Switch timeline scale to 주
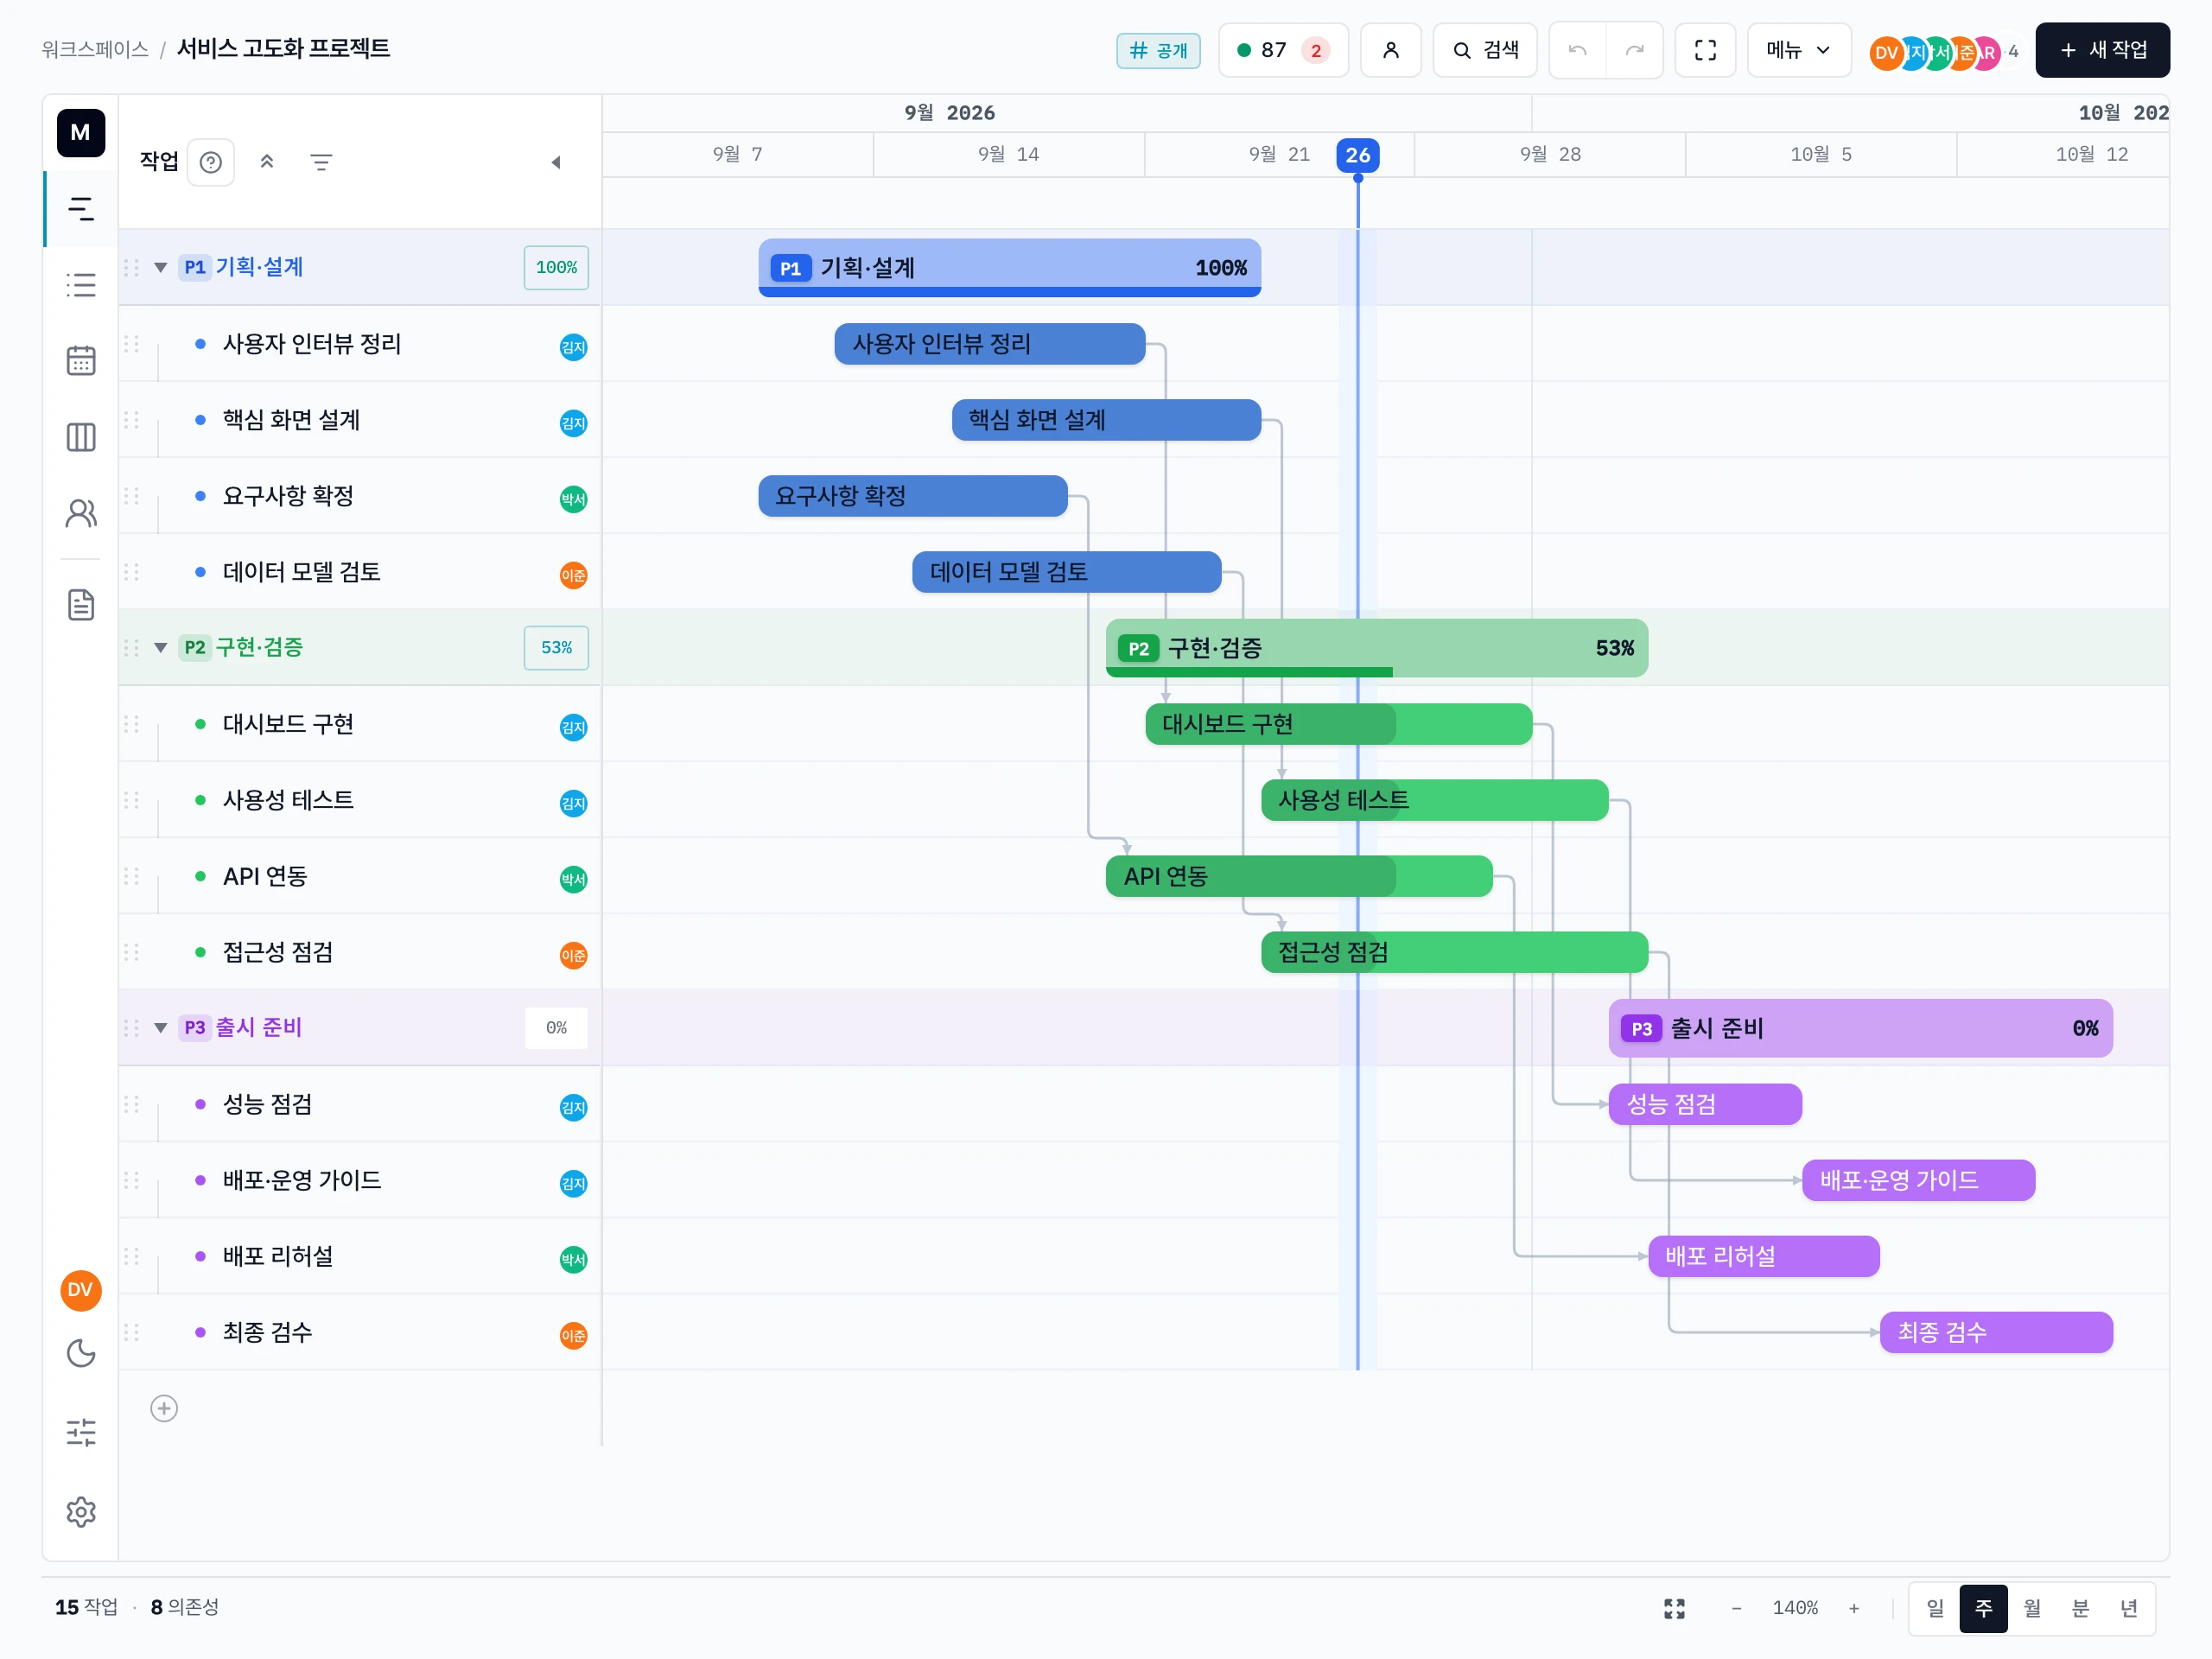The image size is (2212, 1659). 1983,1608
